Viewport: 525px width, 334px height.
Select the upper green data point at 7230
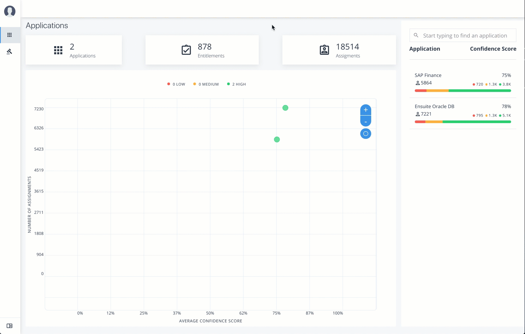(x=285, y=108)
